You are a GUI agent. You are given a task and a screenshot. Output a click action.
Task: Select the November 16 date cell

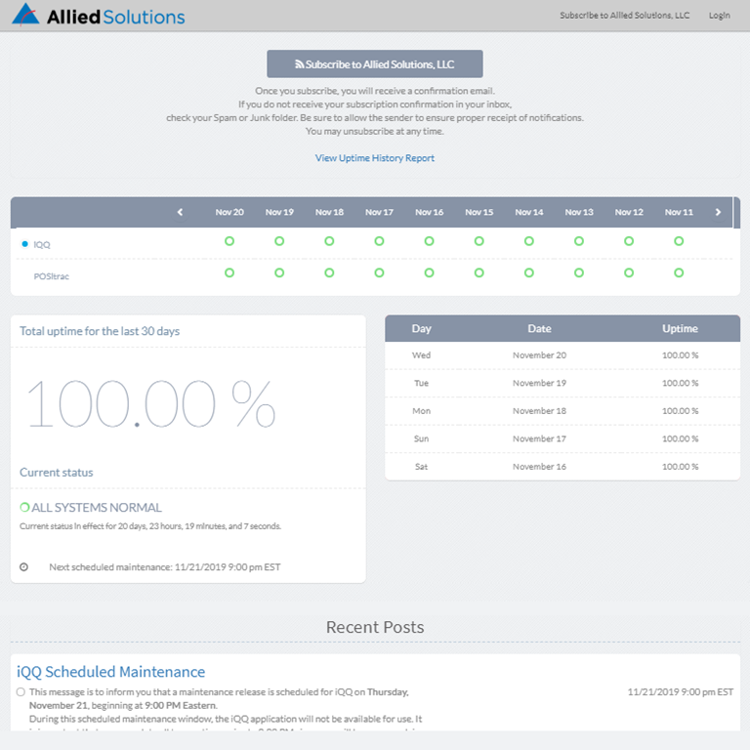coord(539,467)
